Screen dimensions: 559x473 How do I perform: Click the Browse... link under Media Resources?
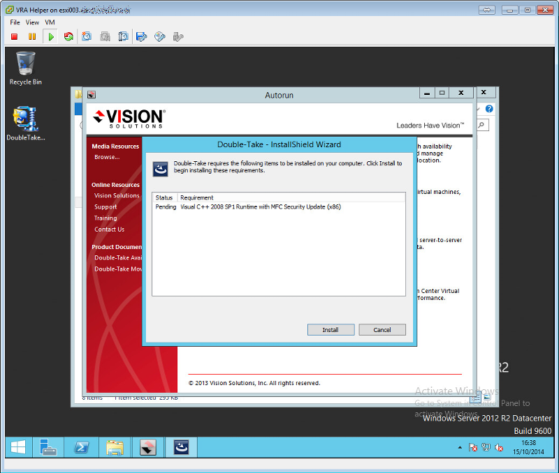pyautogui.click(x=107, y=157)
